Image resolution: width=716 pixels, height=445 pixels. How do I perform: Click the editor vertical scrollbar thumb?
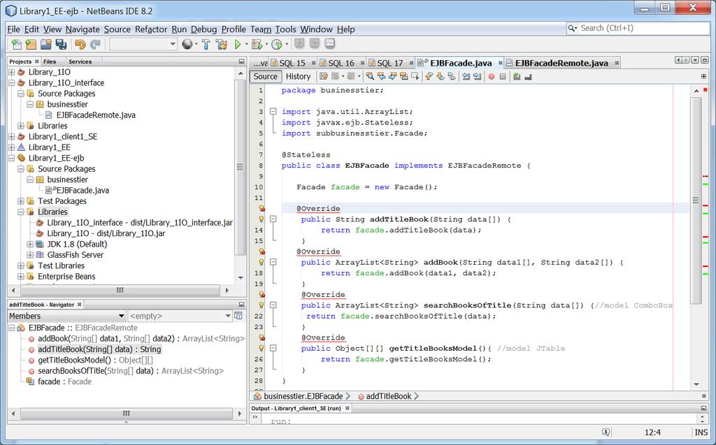696,200
